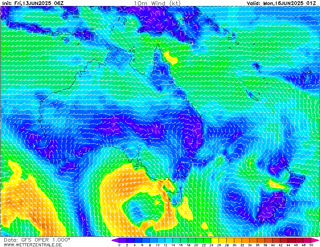Click the '24' label on the color scale
This screenshot has height=247, width=320.
click(x=212, y=245)
